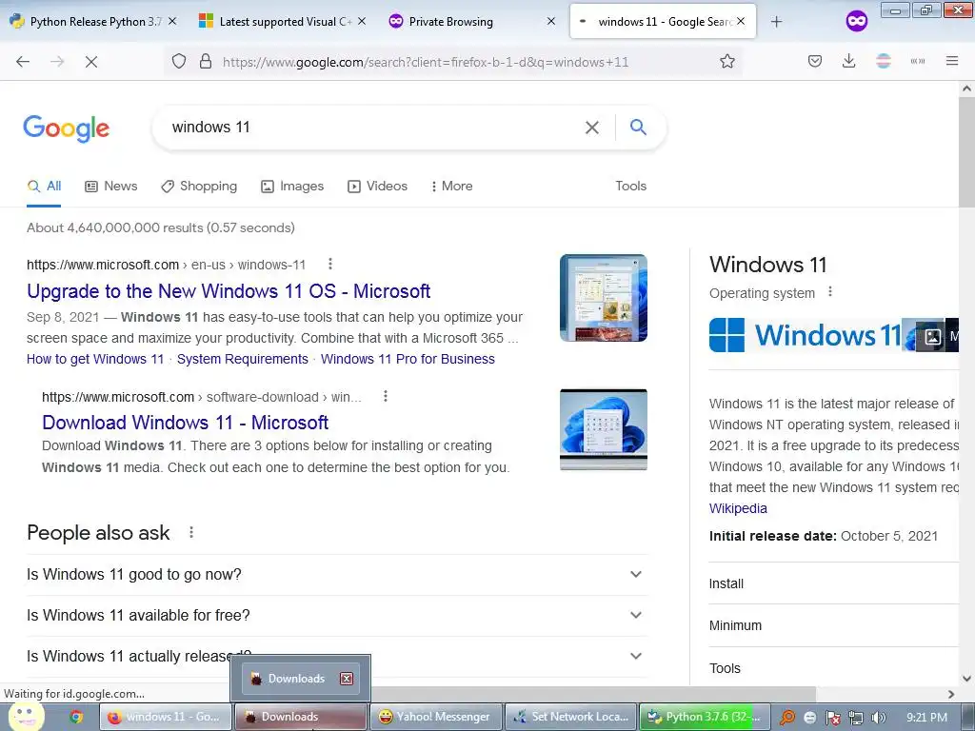This screenshot has width=975, height=731.
Task: Stop loading the page
Action: [x=90, y=62]
